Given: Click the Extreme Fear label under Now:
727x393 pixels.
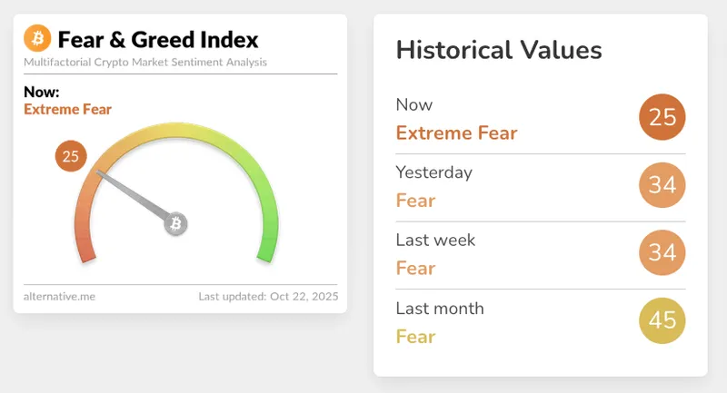Looking at the screenshot, I should coord(67,110).
